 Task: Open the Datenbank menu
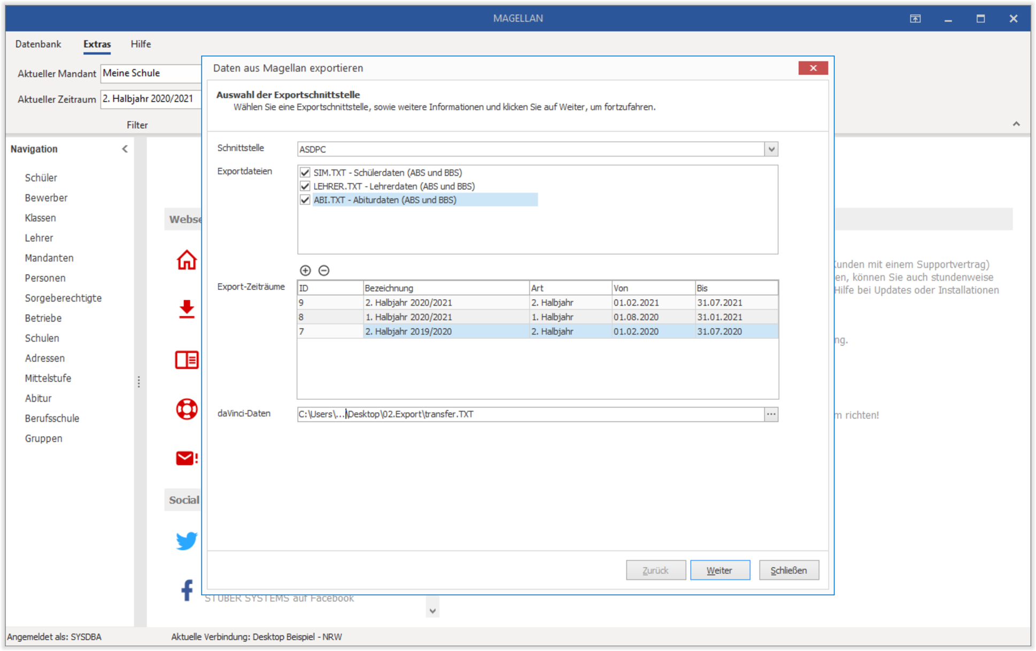pyautogui.click(x=38, y=44)
